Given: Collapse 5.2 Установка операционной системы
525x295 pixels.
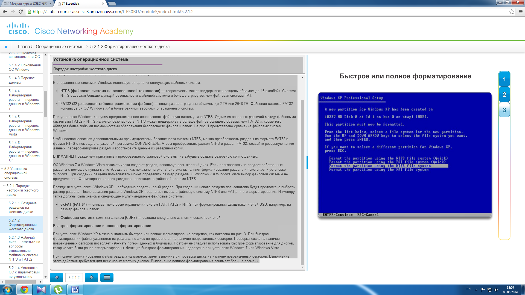Looking at the screenshot, I should [x=2, y=169].
